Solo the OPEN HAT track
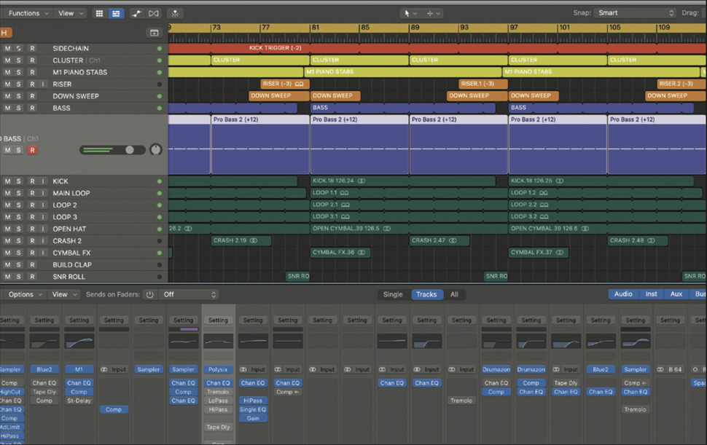 pyautogui.click(x=18, y=229)
